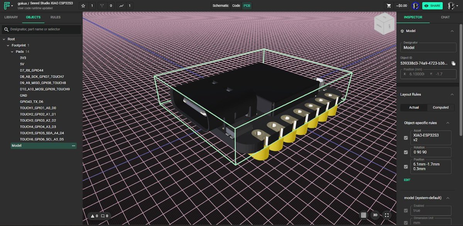This screenshot has width=463, height=226.
Task: Click the activity graph icon near the top
Action: coord(122,5)
